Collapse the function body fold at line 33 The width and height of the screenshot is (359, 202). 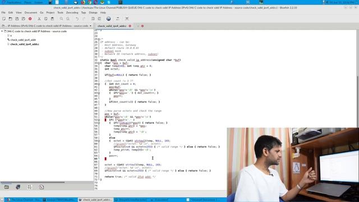click(x=99, y=63)
